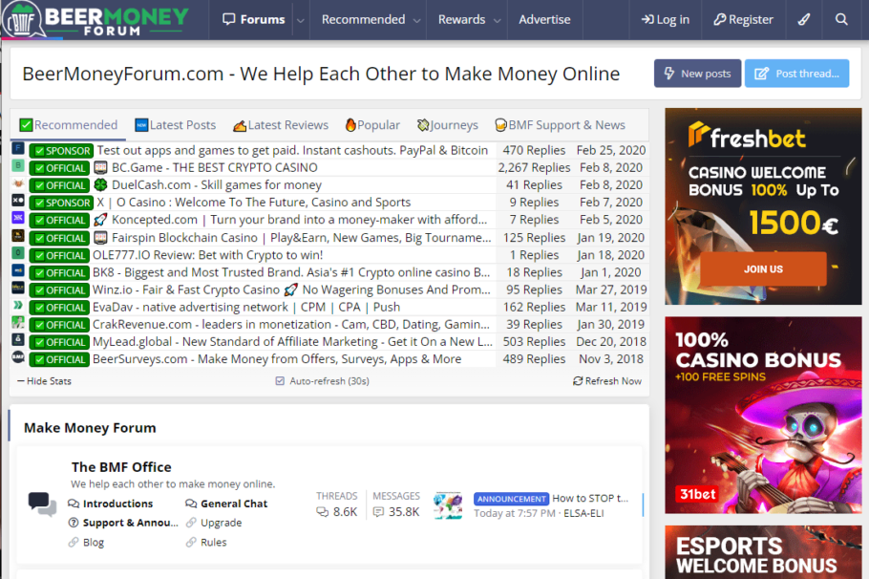869x579 pixels.
Task: Switch to BMF Support & News tab
Action: [x=560, y=125]
